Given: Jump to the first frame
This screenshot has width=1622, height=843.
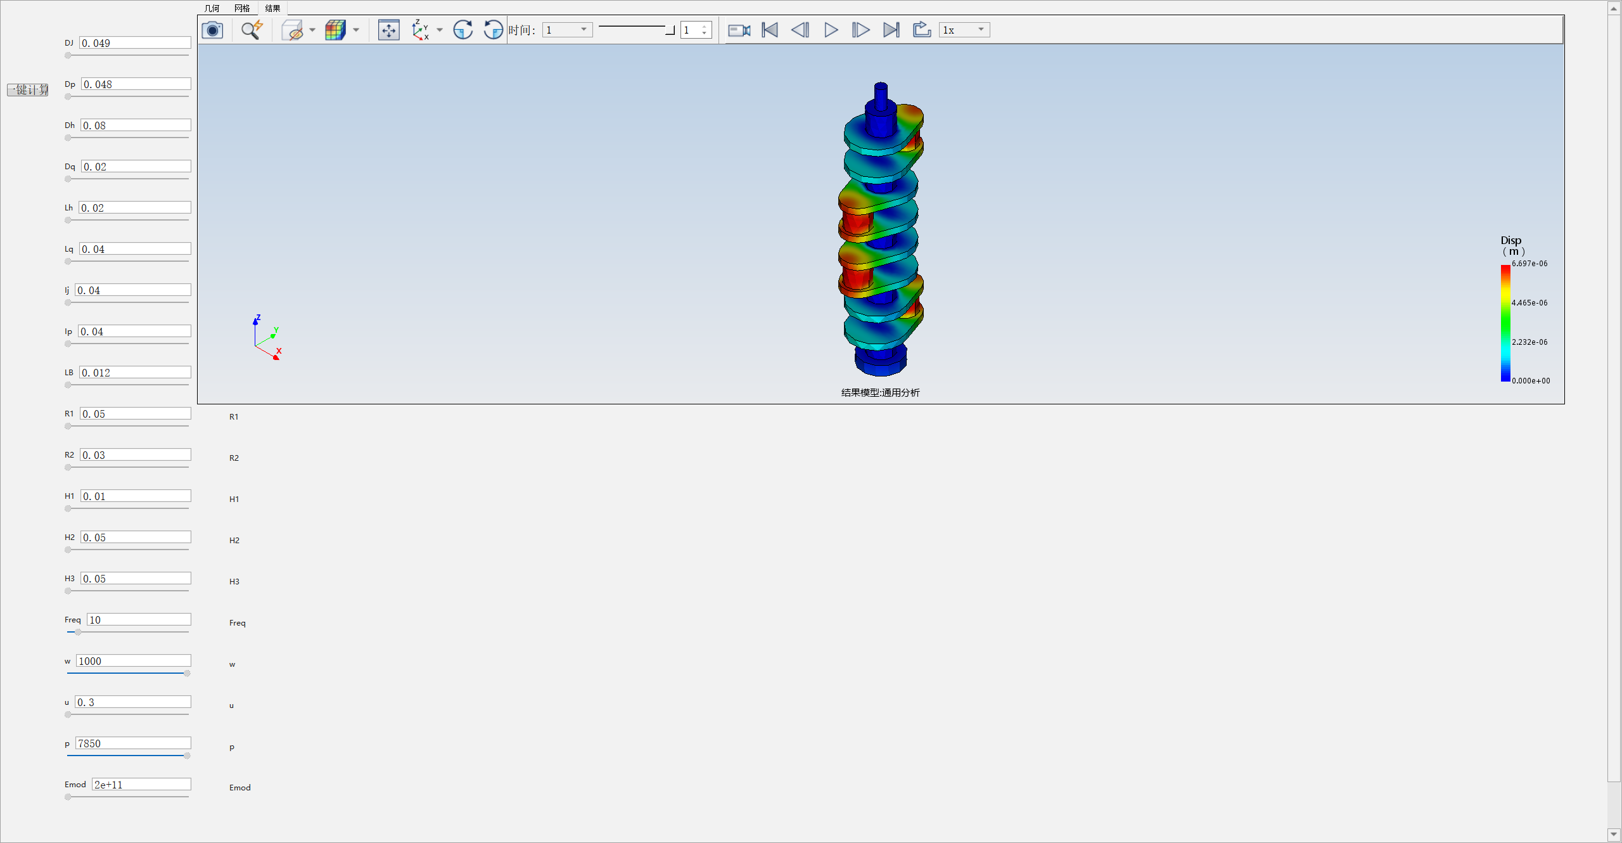Looking at the screenshot, I should pyautogui.click(x=770, y=30).
